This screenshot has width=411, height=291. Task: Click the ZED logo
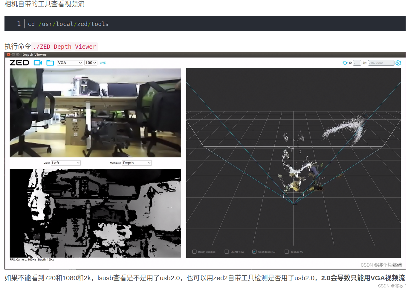[19, 62]
